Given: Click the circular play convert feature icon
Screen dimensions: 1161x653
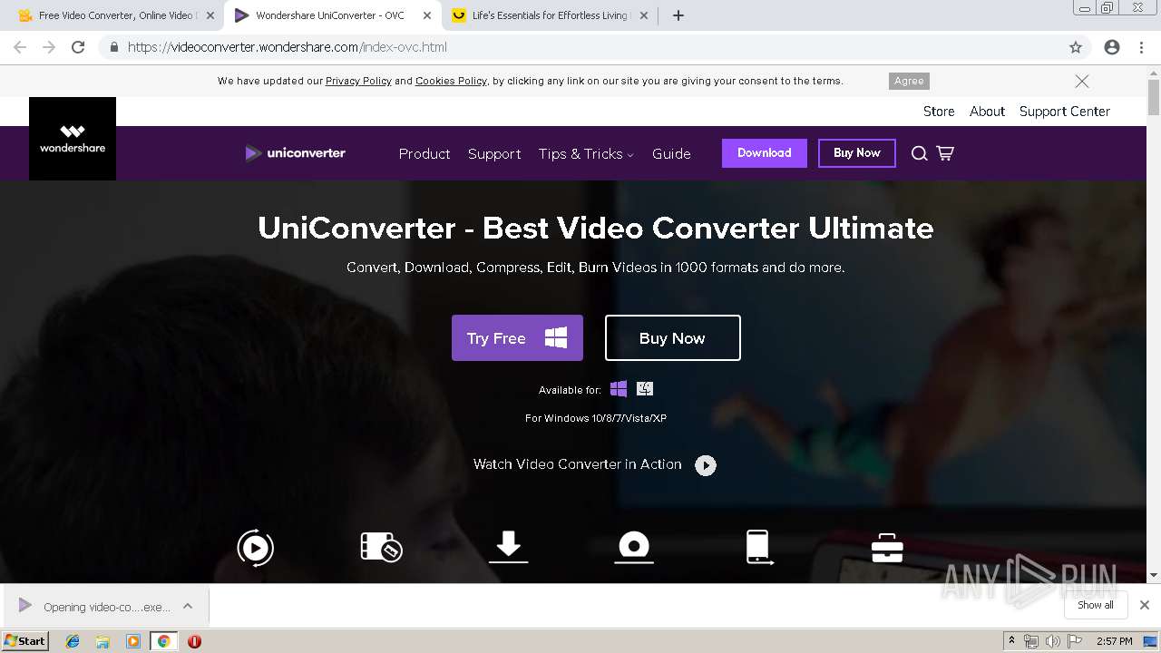Looking at the screenshot, I should [x=255, y=548].
